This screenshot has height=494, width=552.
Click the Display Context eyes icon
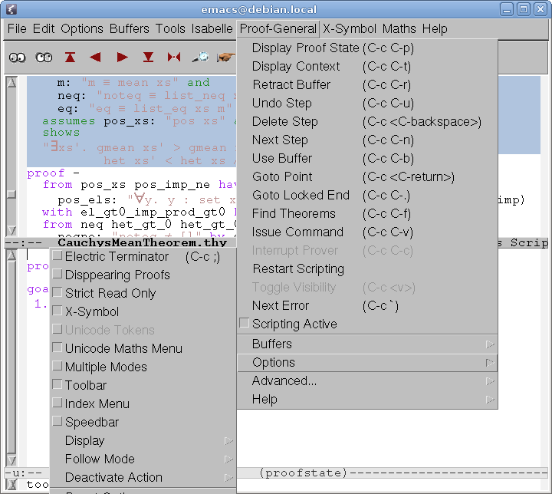coord(44,58)
